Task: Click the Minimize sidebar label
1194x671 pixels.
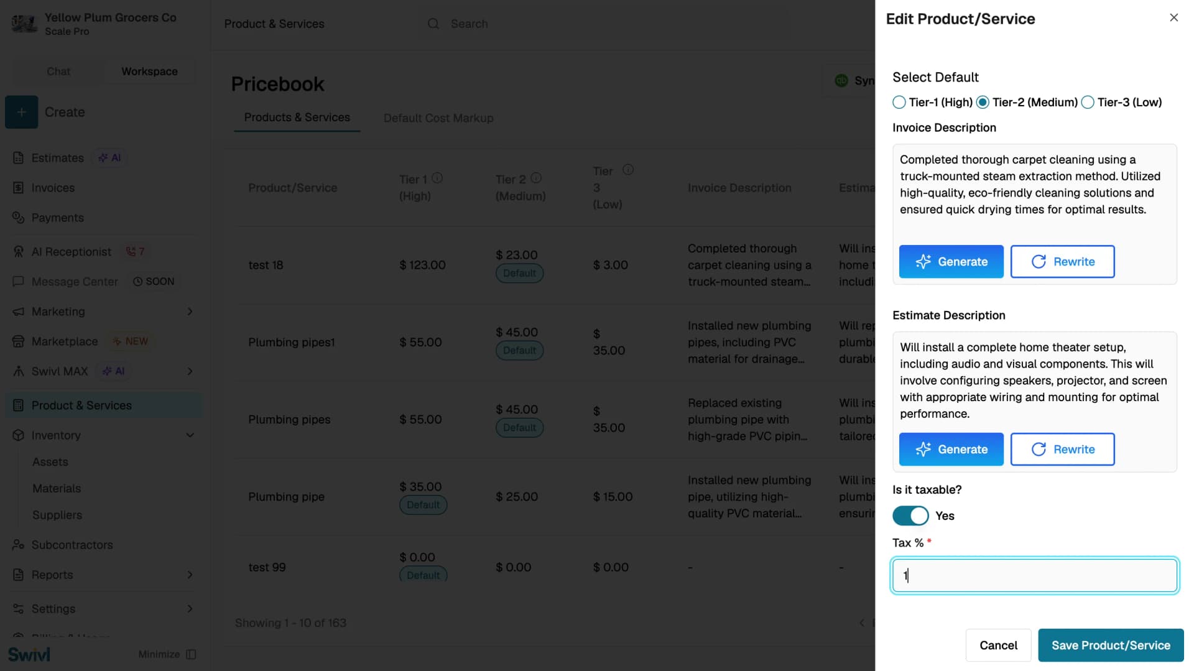Action: pos(159,654)
